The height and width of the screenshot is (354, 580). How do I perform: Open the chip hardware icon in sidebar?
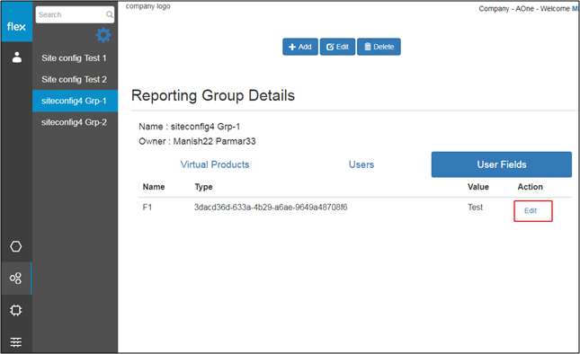click(16, 310)
